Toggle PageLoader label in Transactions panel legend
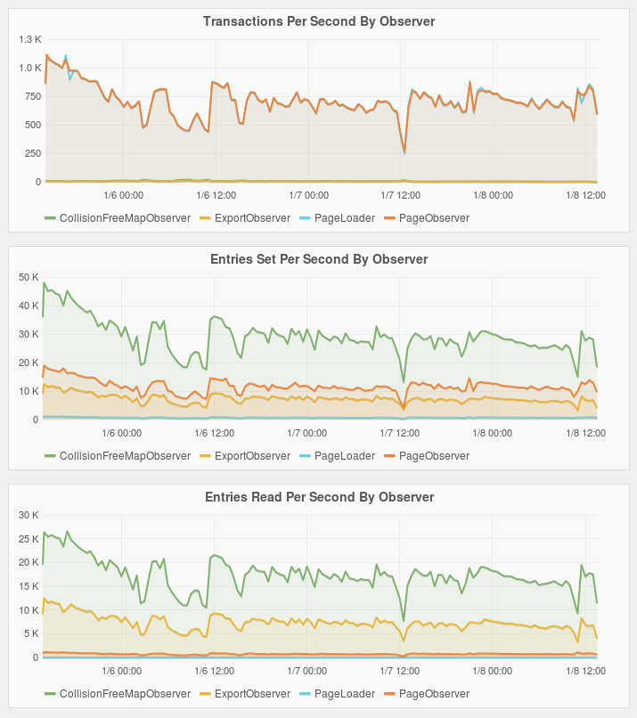Image resolution: width=637 pixels, height=718 pixels. 345,217
